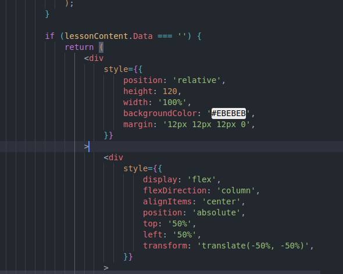The image size is (343, 274).
Task: Click the display 'flex' value
Action: tap(202, 179)
